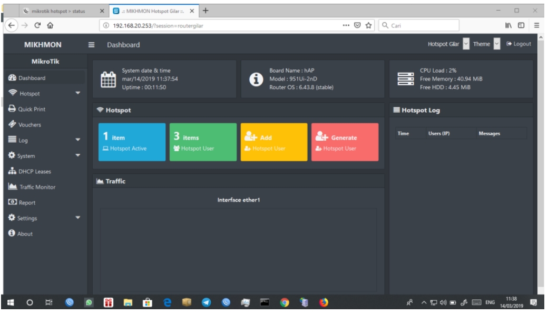Toggle the sidebar hamburger menu

91,45
